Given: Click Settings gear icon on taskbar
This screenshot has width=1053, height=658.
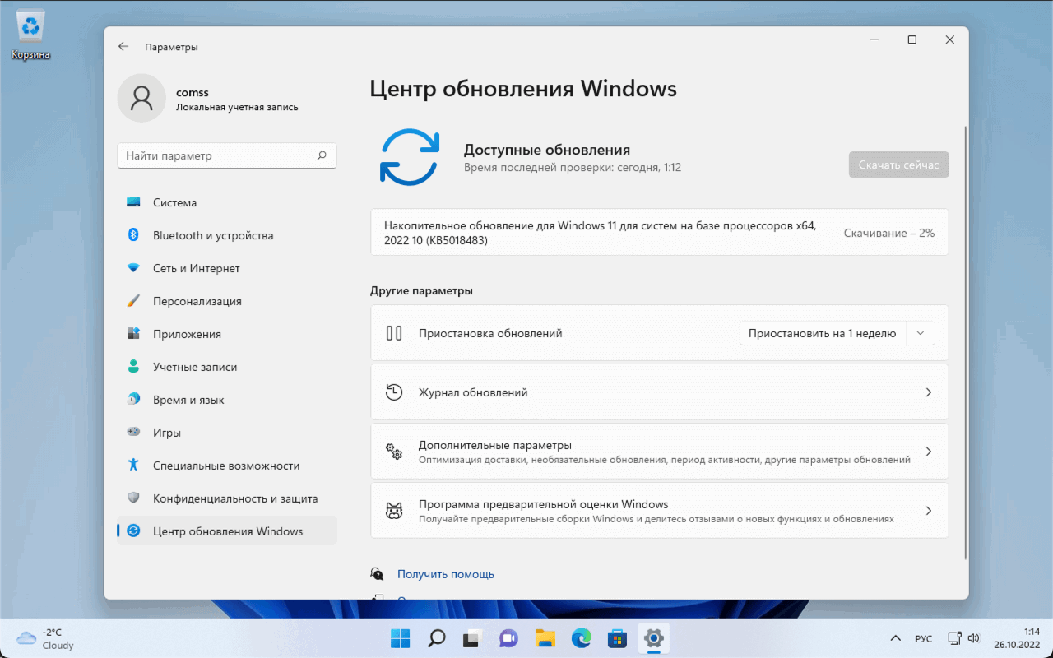Looking at the screenshot, I should pos(654,637).
